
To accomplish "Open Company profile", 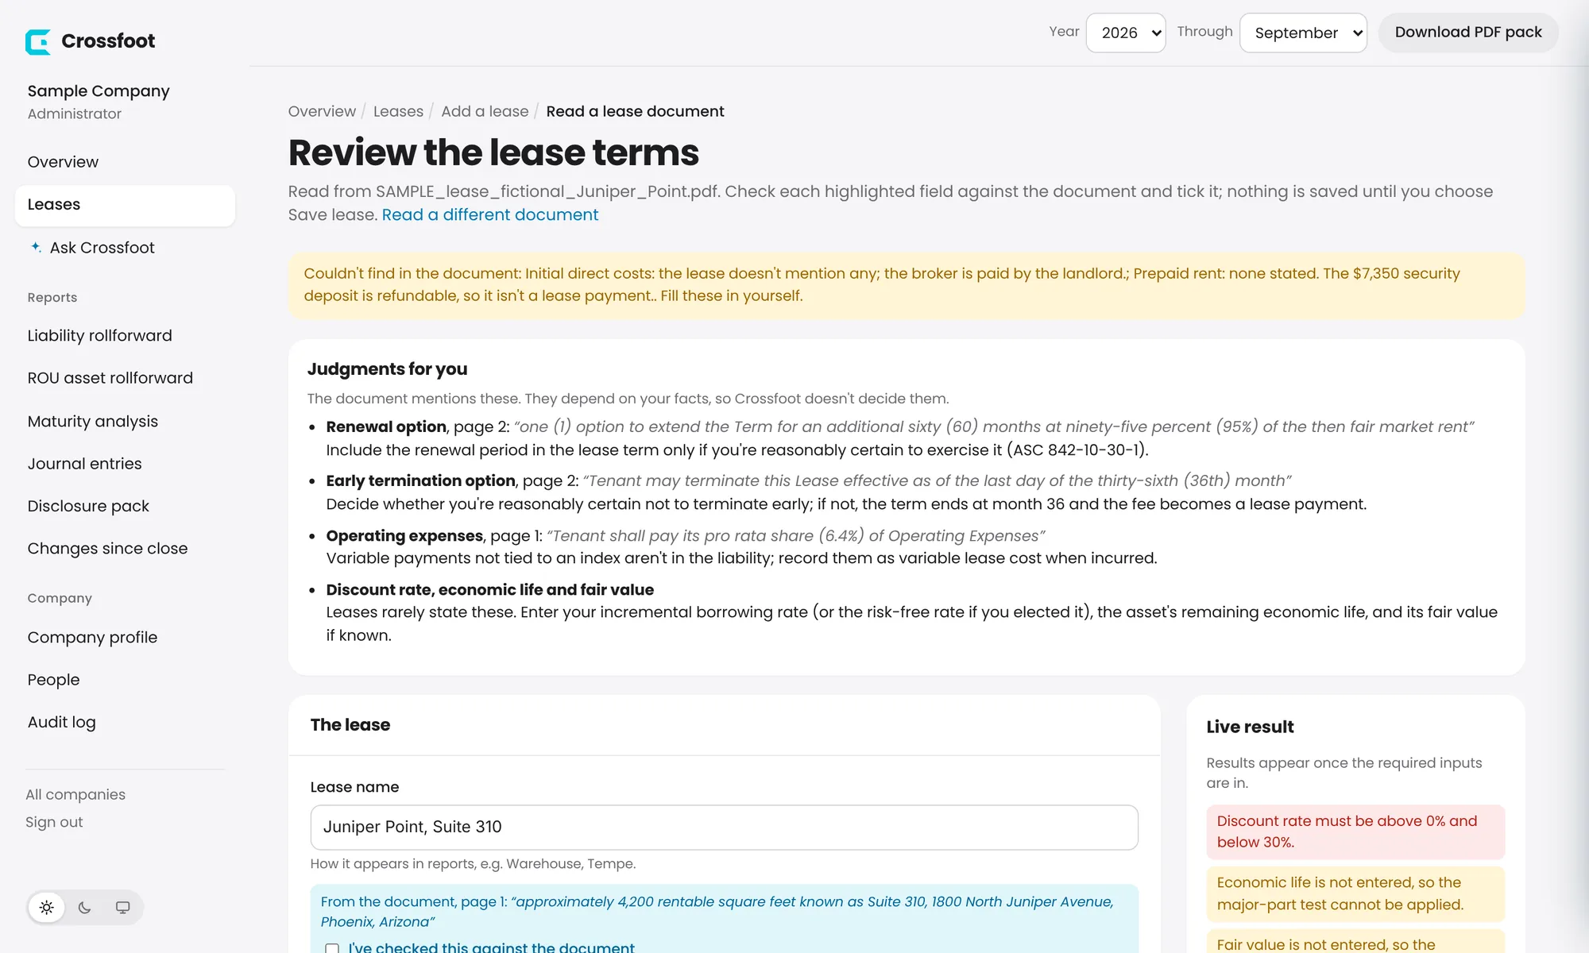I will tap(125, 638).
